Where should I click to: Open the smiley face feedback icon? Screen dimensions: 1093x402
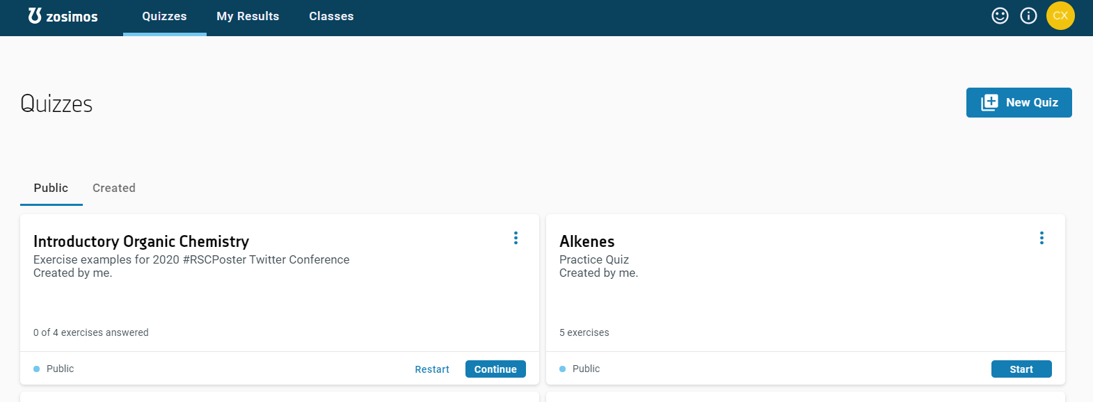1000,16
